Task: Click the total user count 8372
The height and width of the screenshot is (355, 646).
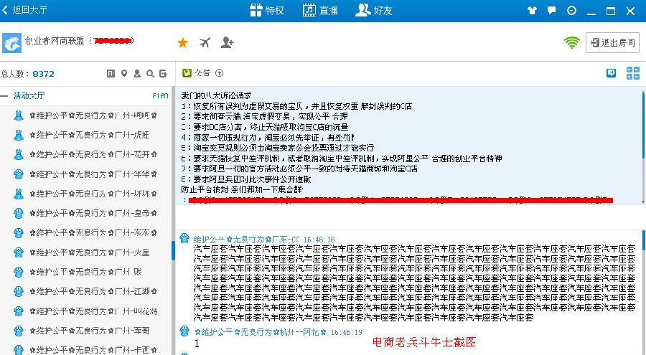Action: pyautogui.click(x=43, y=74)
